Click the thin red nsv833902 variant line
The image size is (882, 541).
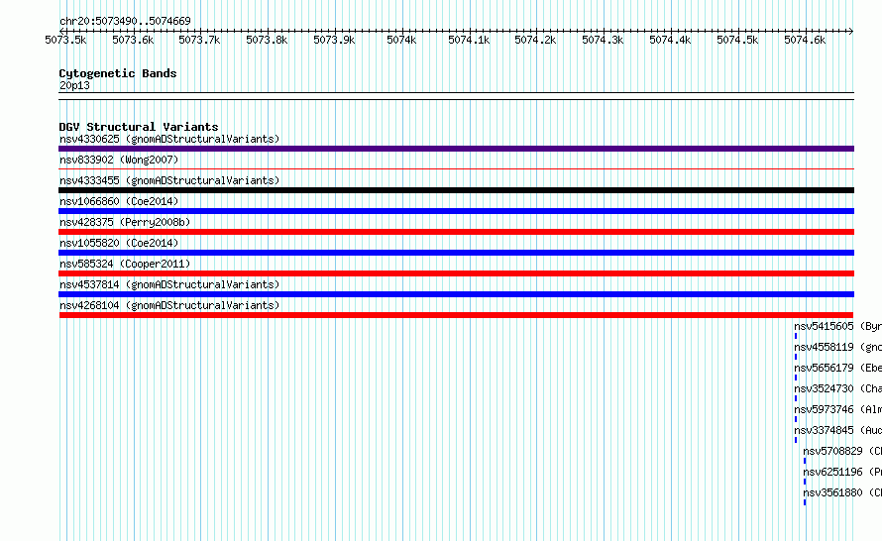456,168
